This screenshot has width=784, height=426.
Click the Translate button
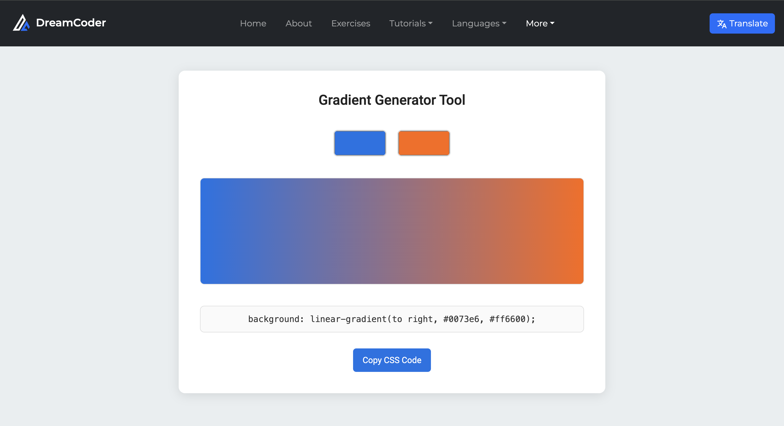tap(742, 23)
